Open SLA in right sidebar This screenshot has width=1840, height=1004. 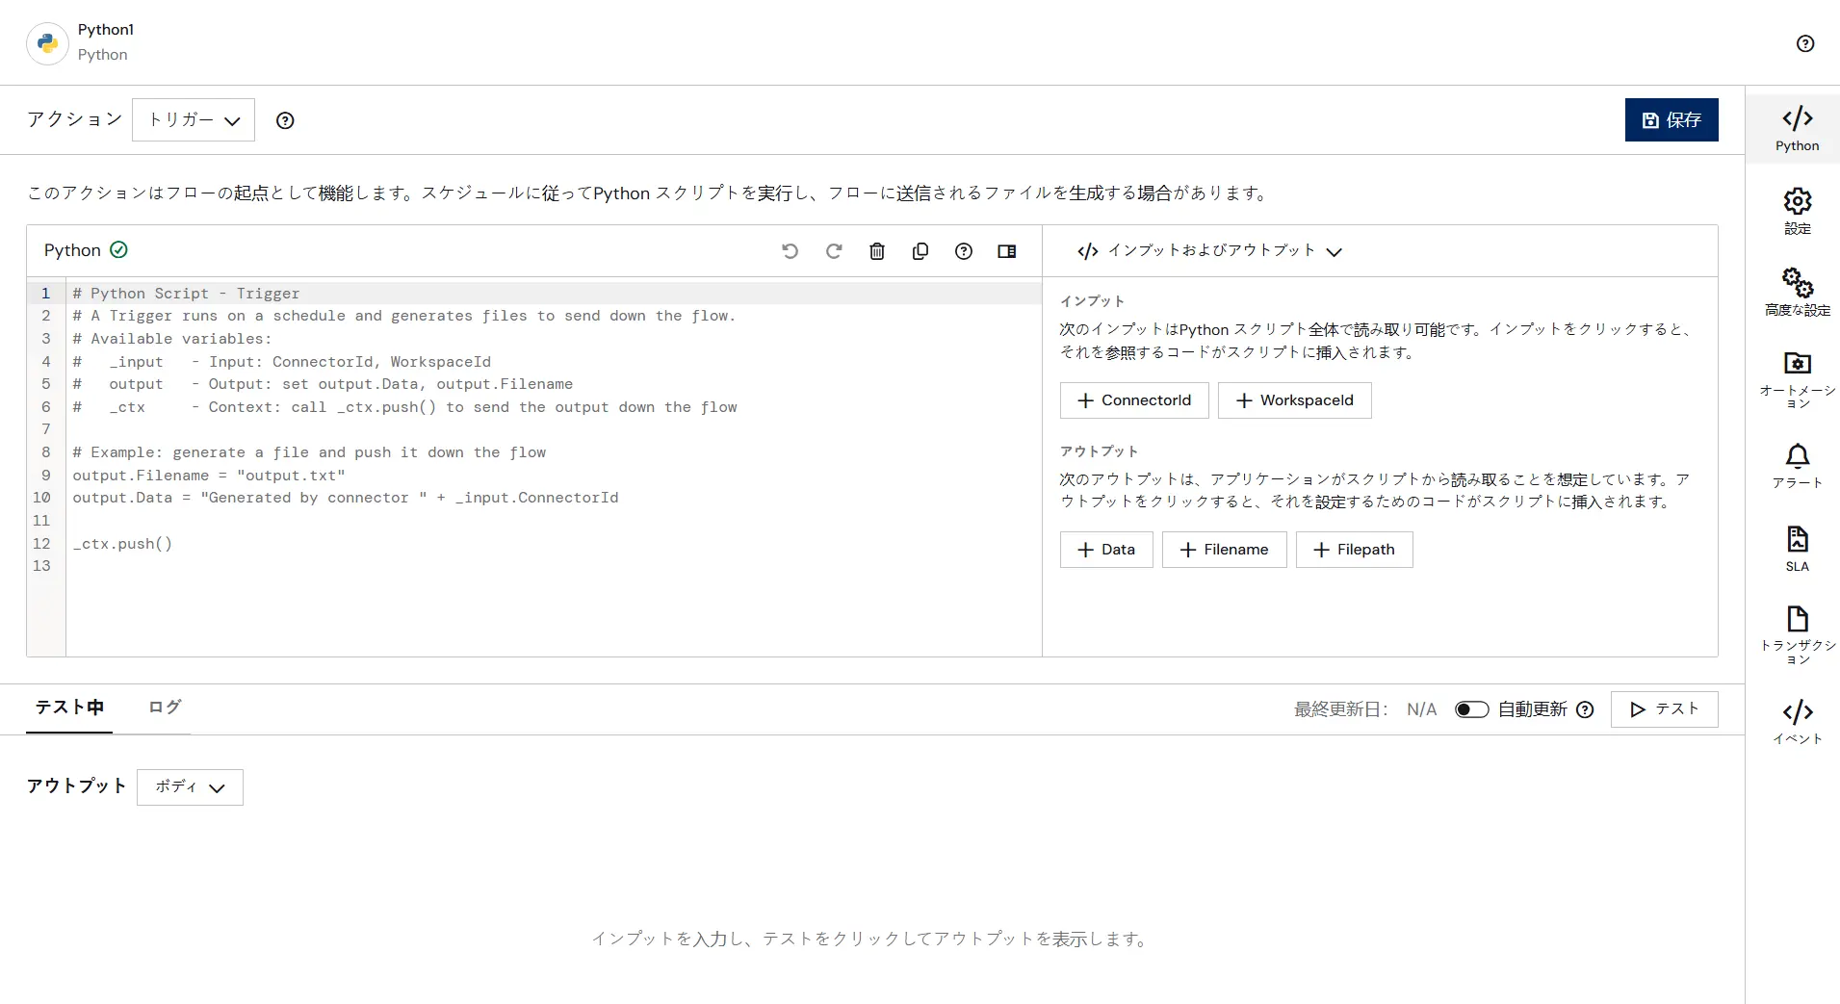pyautogui.click(x=1797, y=549)
